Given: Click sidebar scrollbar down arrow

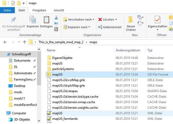Looking at the screenshot, I should click(x=39, y=121).
